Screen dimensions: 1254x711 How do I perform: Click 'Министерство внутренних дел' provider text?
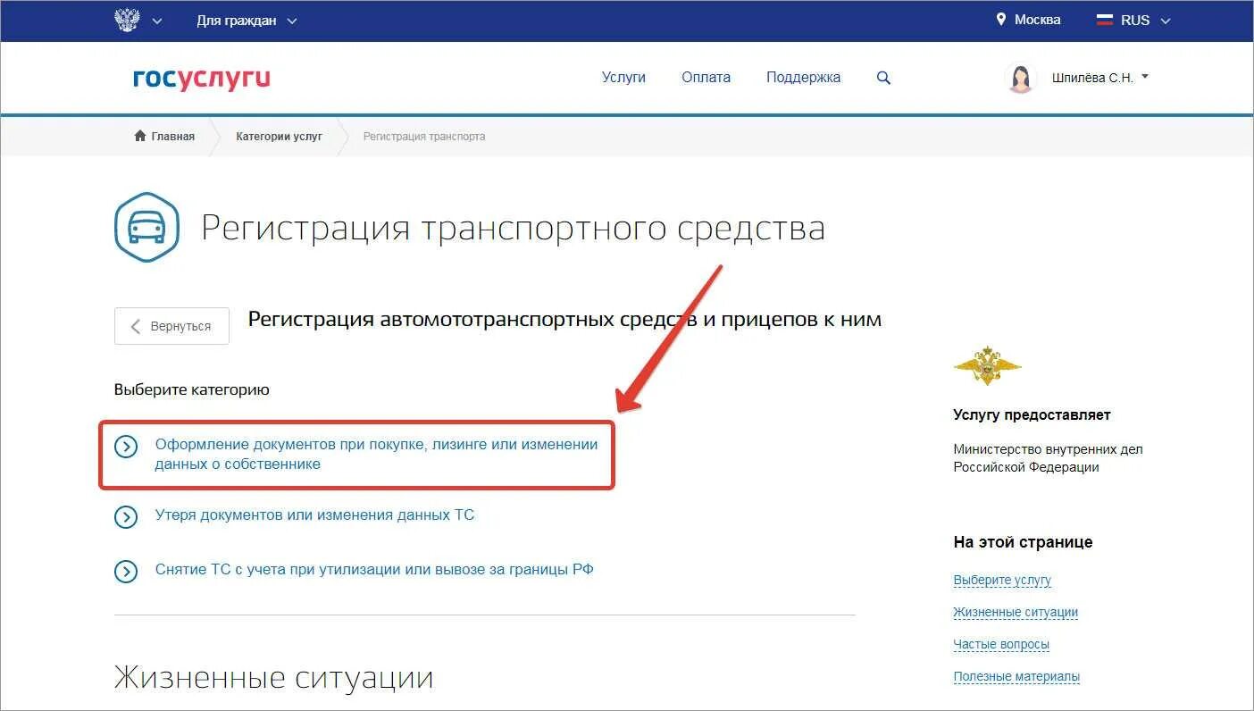(1048, 458)
